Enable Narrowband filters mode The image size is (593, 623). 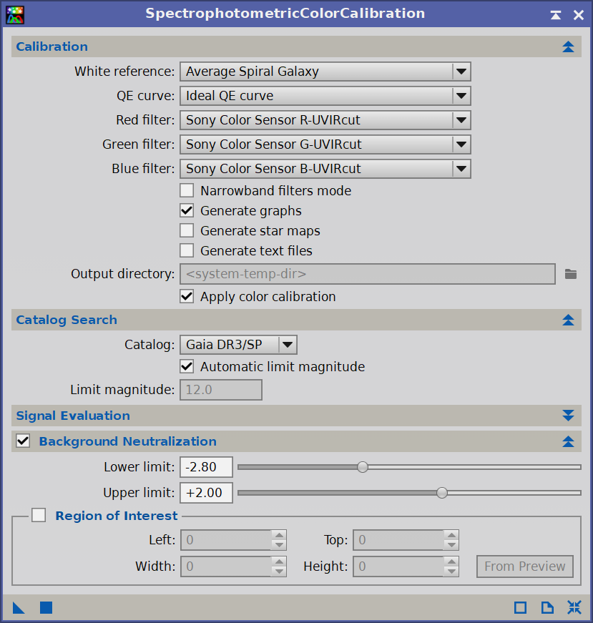pyautogui.click(x=187, y=191)
